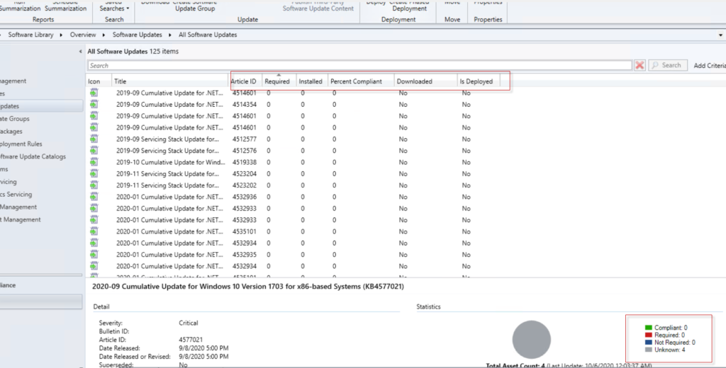Viewport: 726px width, 368px height.
Task: Select Deployment Rules node in navigation pane
Action: point(21,144)
